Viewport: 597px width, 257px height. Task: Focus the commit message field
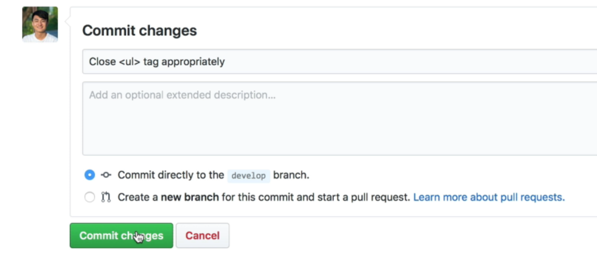(x=260, y=61)
